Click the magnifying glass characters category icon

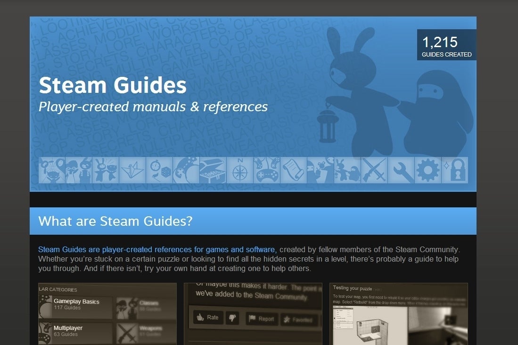click(52, 170)
